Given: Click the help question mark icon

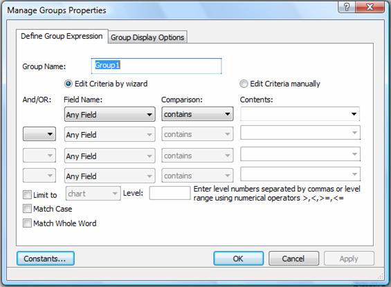Looking at the screenshot, I should click(x=347, y=7).
